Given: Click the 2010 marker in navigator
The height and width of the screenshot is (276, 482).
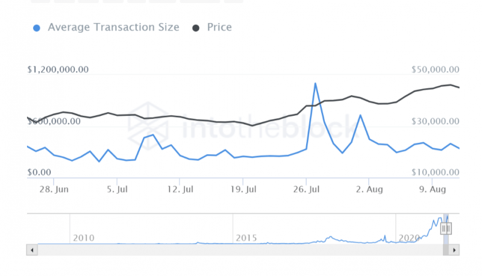Looking at the screenshot, I should pos(84,238).
